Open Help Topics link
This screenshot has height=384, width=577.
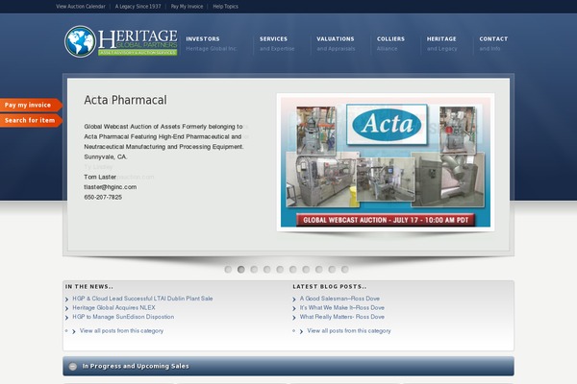(x=226, y=7)
